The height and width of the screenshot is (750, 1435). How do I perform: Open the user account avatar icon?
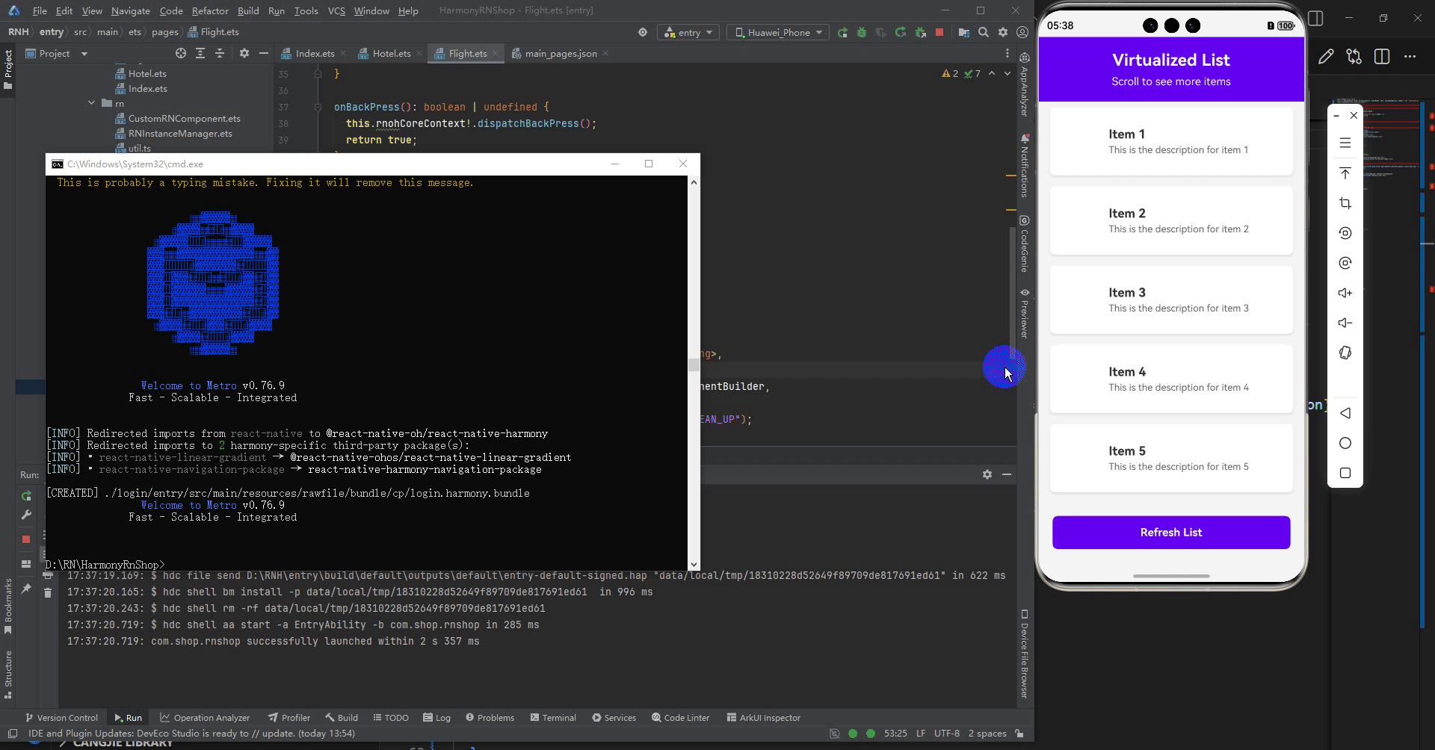1022,32
